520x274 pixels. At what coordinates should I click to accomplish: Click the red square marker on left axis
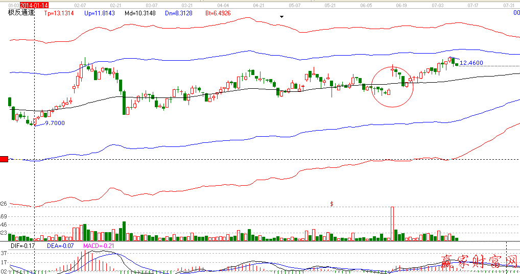[x=4, y=160]
